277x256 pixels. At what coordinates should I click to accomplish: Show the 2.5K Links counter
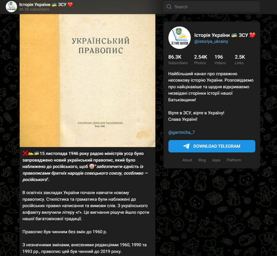[x=240, y=60]
